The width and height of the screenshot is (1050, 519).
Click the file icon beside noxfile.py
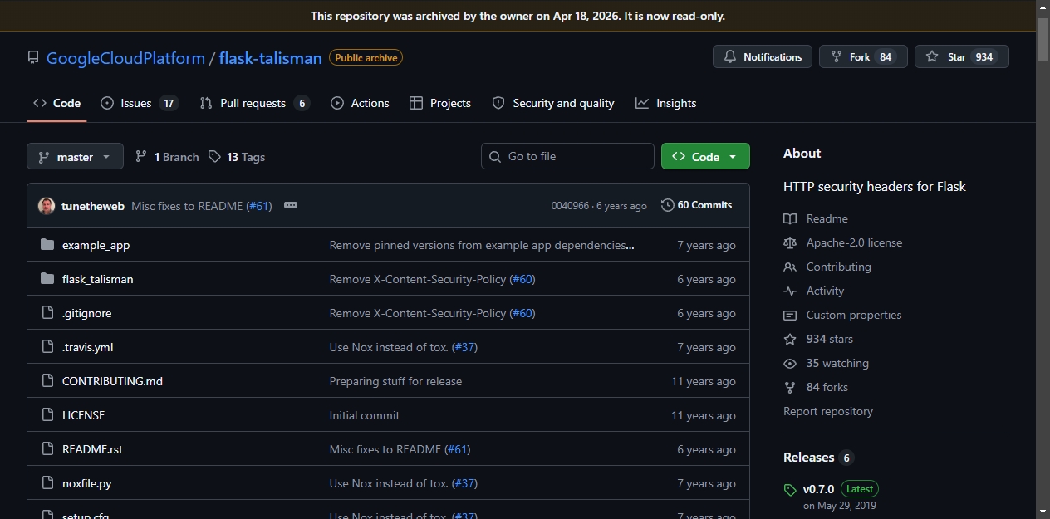coord(47,483)
